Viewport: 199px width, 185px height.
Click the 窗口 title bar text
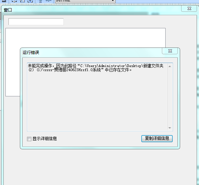[8, 10]
